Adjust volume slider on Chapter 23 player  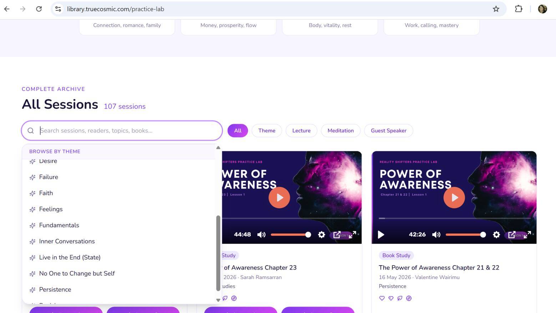tap(291, 235)
